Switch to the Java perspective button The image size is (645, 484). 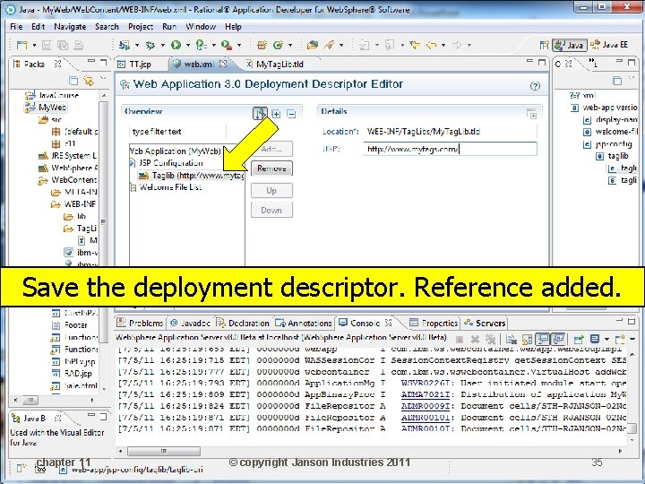[570, 45]
